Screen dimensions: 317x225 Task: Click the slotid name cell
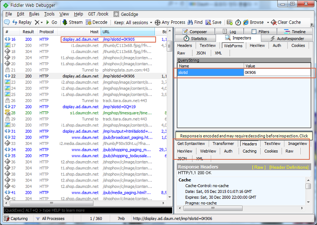[x=211, y=72]
